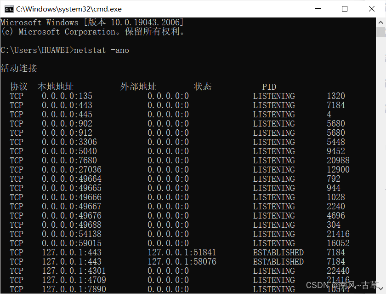The height and width of the screenshot is (294, 386).
Task: Click the typed command netstat -ano
Action: (x=102, y=50)
